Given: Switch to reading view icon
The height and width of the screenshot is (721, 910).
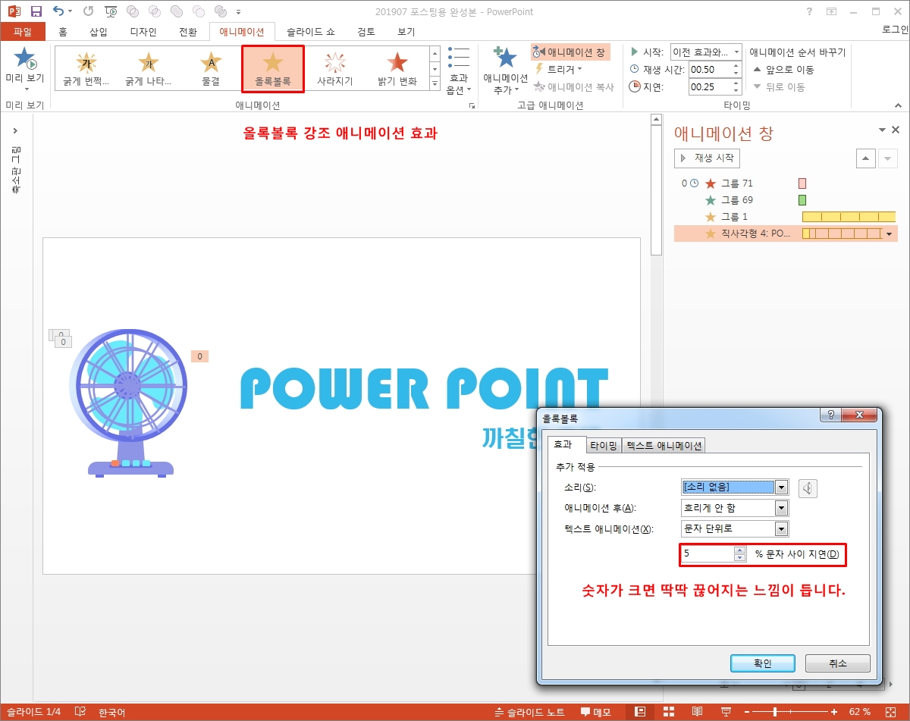Looking at the screenshot, I should tap(697, 712).
